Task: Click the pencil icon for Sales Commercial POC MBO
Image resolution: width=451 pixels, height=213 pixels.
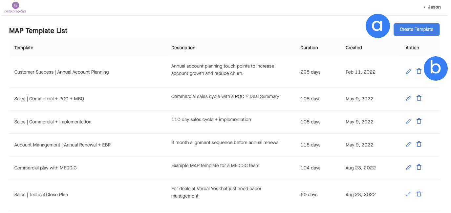Action: click(408, 98)
